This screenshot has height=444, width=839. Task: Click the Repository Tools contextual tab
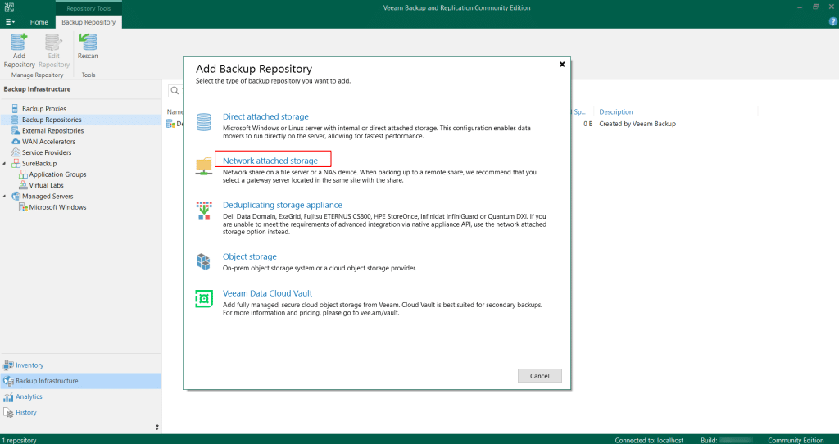click(x=88, y=8)
